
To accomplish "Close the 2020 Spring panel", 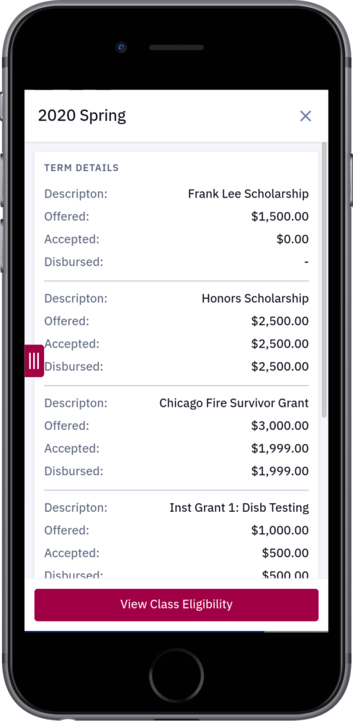I will tap(305, 116).
